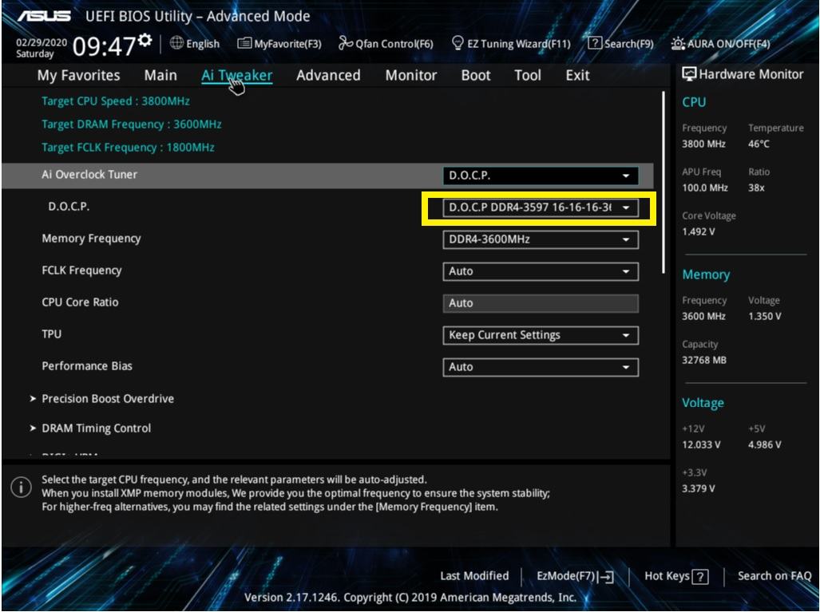
Task: Open the TPU dropdown
Action: click(541, 335)
